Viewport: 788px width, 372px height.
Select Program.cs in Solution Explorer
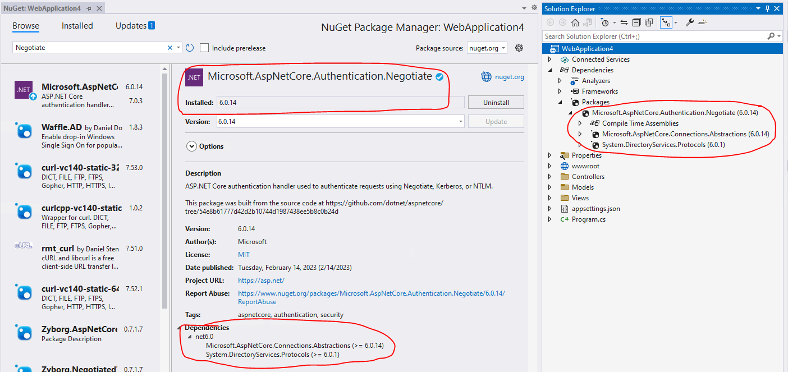pyautogui.click(x=589, y=219)
